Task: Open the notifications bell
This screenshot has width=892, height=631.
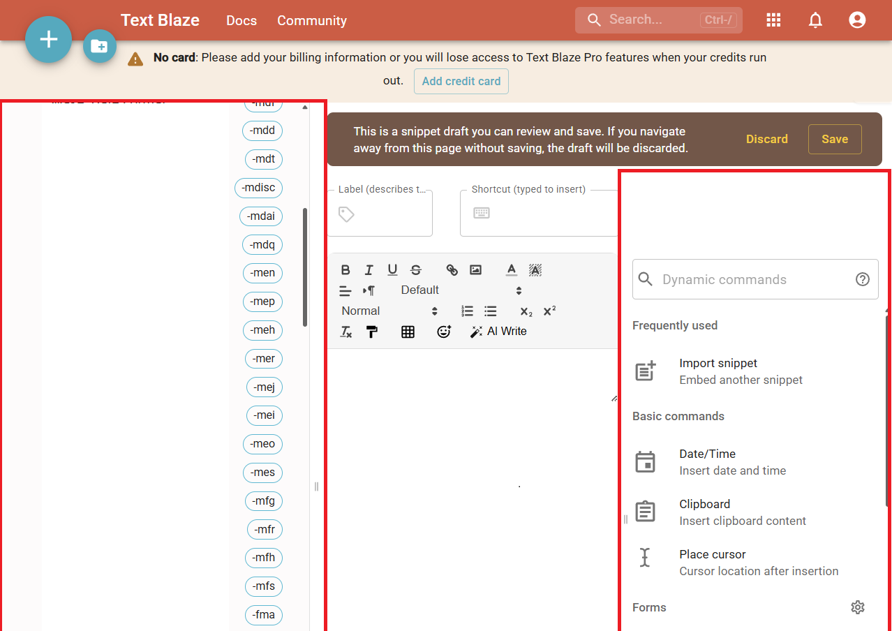Action: pos(815,20)
